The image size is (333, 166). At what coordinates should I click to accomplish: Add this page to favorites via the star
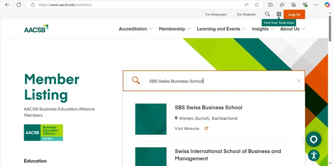pyautogui.click(x=257, y=5)
